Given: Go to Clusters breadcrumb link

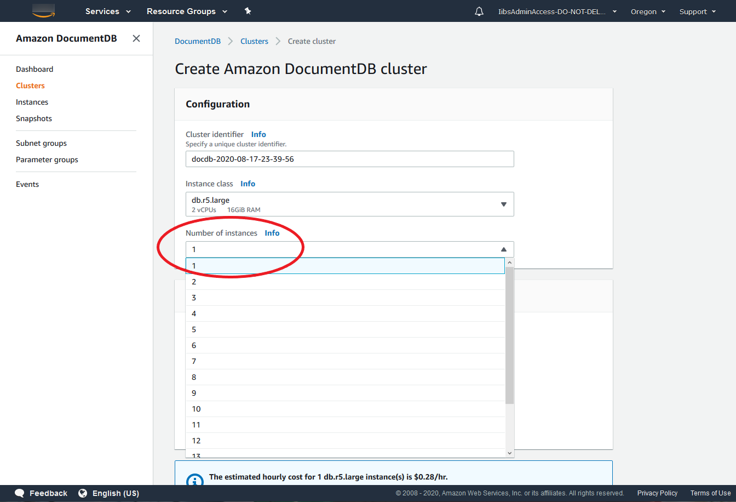Looking at the screenshot, I should click(254, 41).
